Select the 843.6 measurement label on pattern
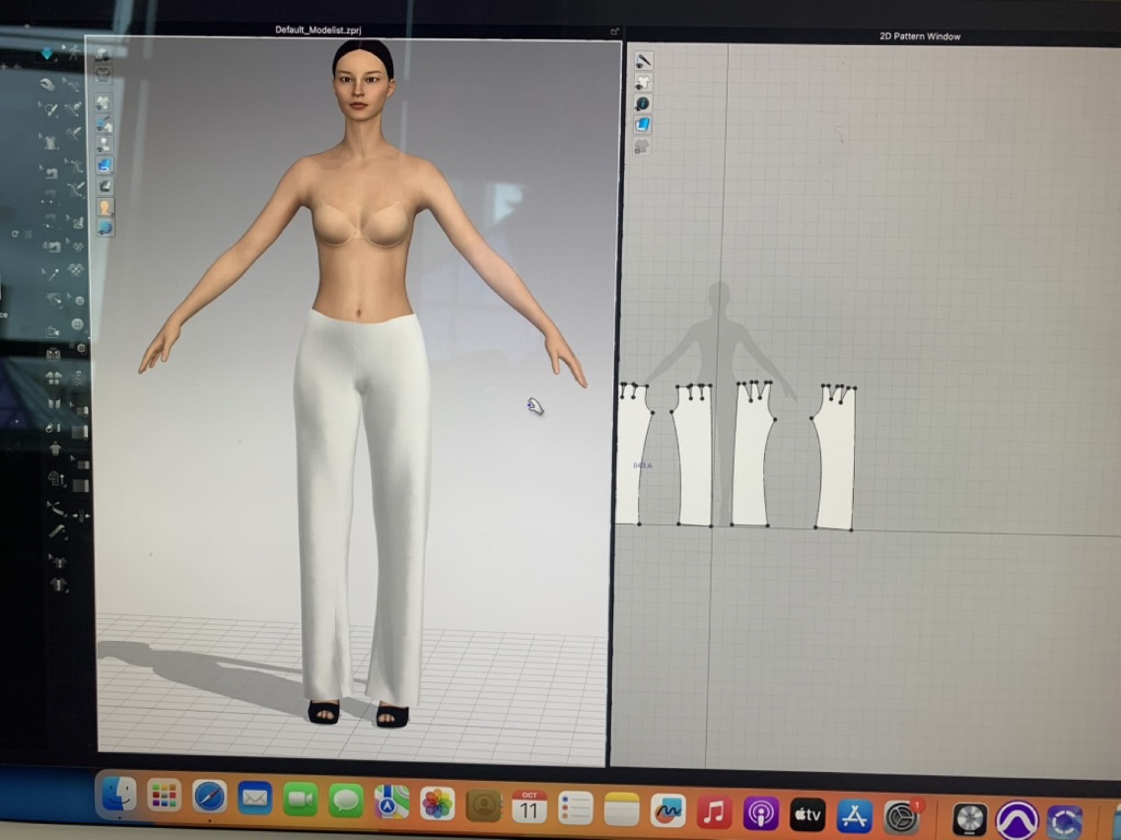Viewport: 1121px width, 840px height. tap(642, 465)
